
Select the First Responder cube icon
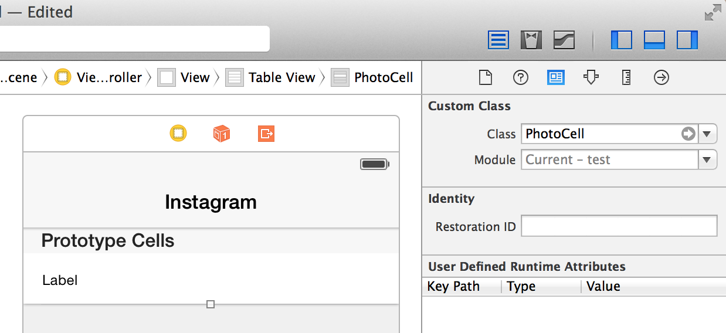(221, 134)
